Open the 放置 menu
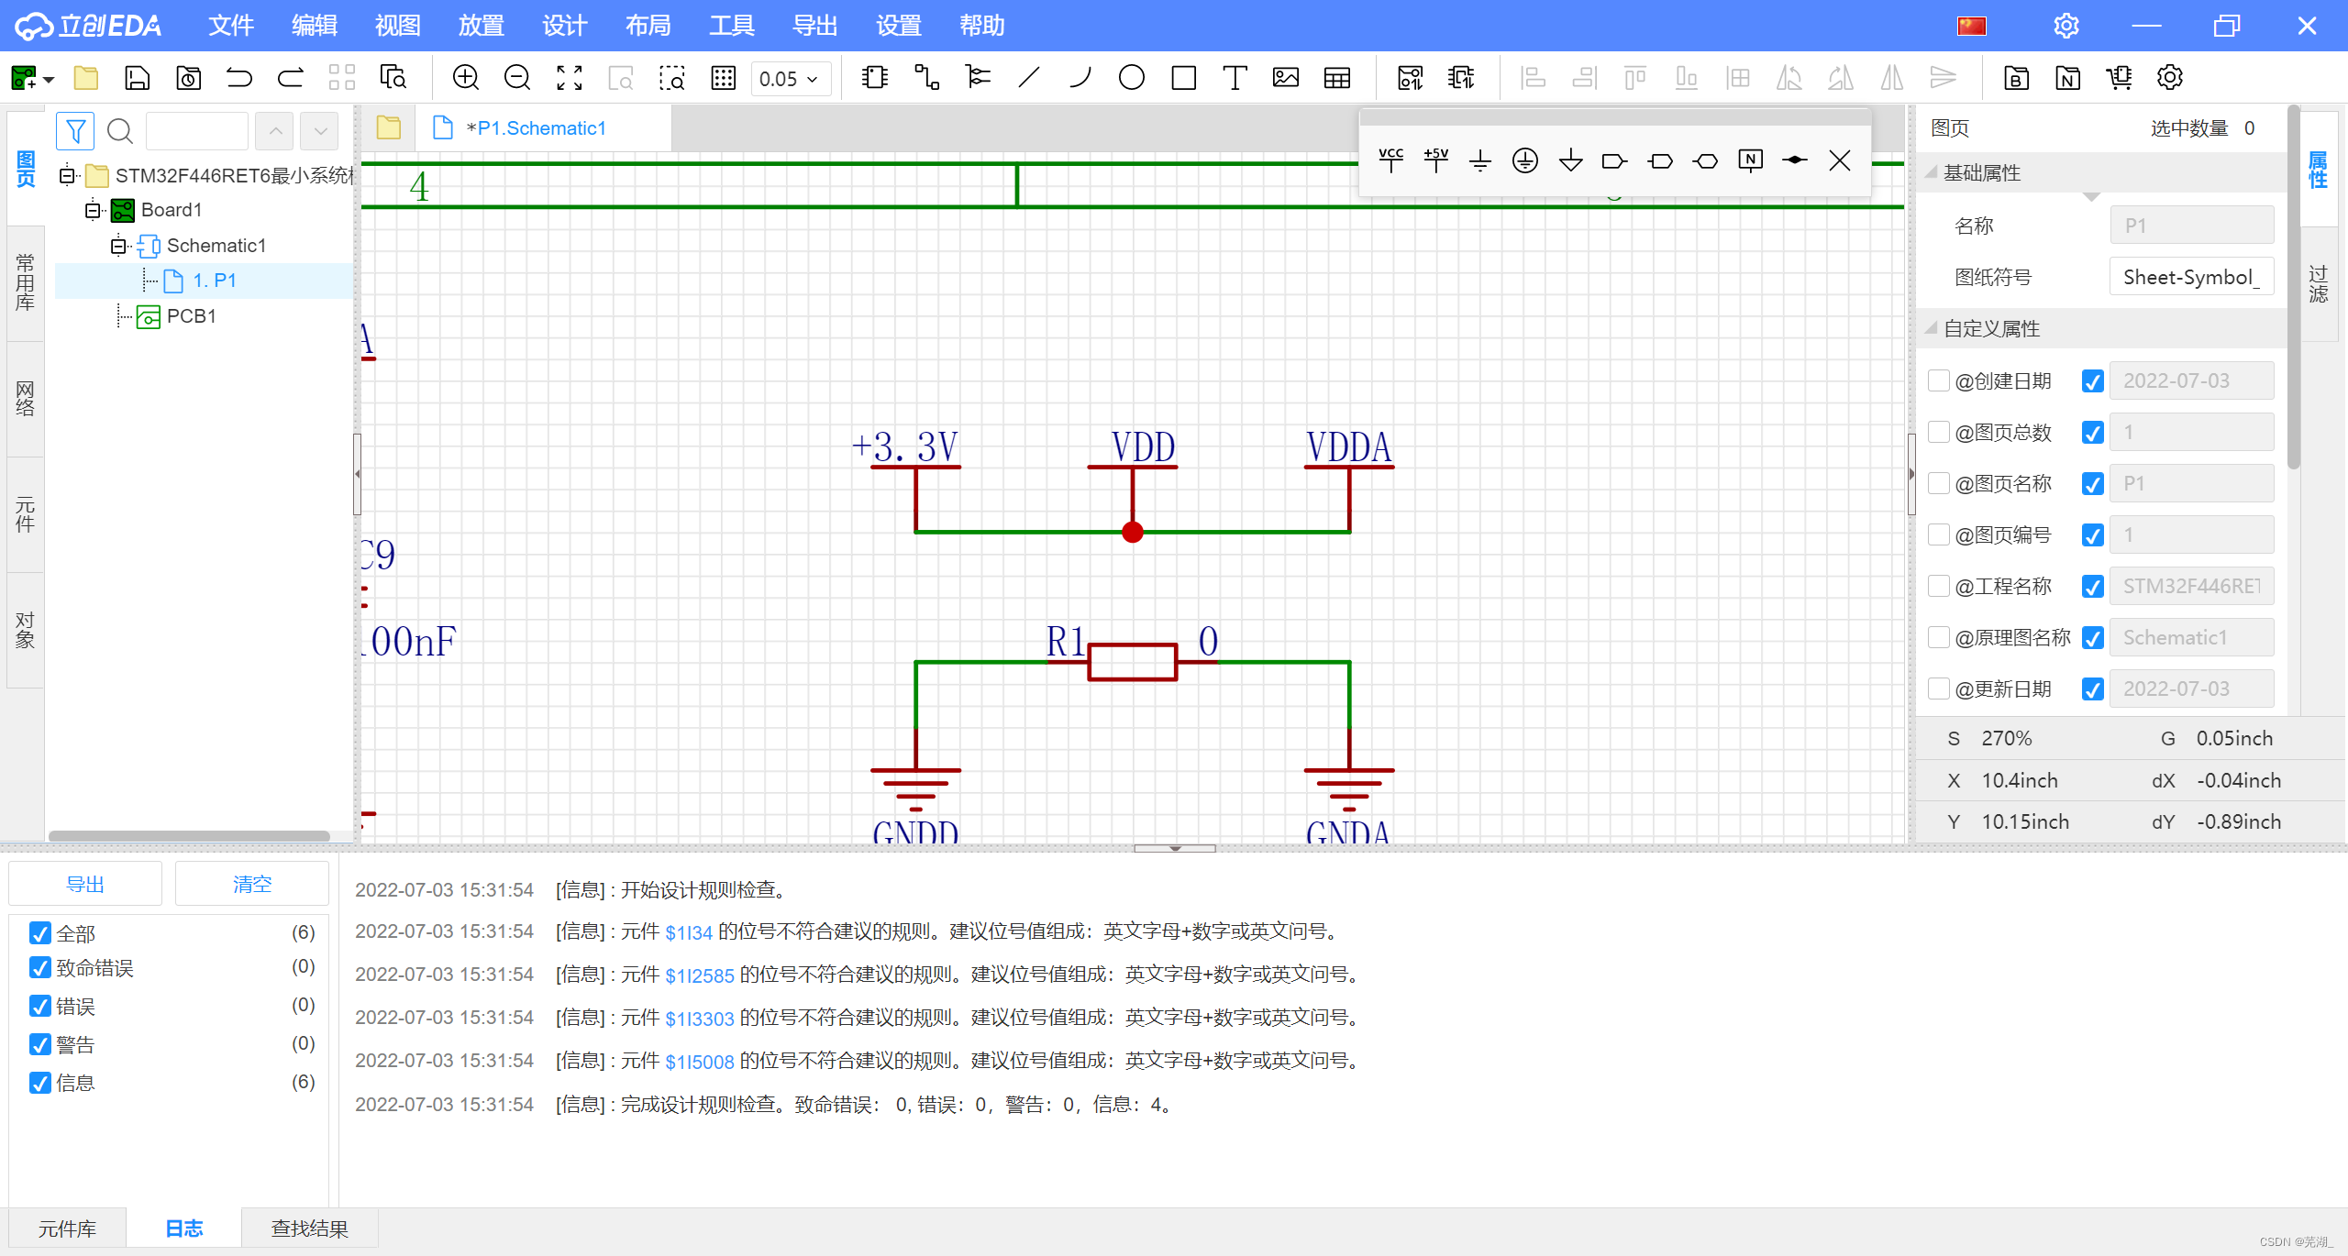The height and width of the screenshot is (1256, 2348). click(x=481, y=26)
